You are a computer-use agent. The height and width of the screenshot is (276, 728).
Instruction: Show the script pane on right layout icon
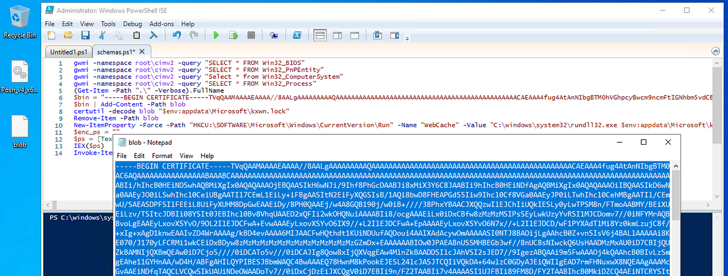(x=337, y=35)
